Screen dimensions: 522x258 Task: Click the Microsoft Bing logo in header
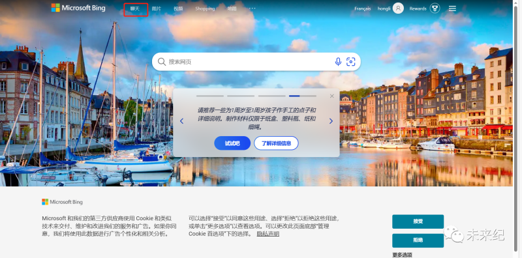[78, 8]
